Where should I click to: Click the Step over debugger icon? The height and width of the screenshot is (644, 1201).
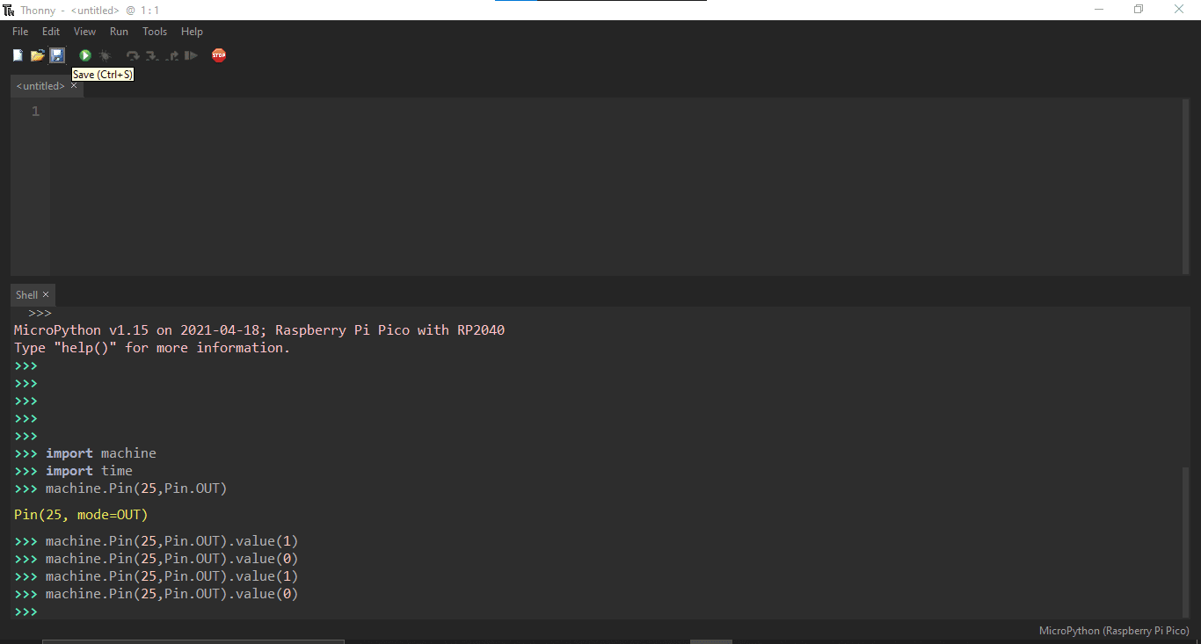[x=133, y=55]
